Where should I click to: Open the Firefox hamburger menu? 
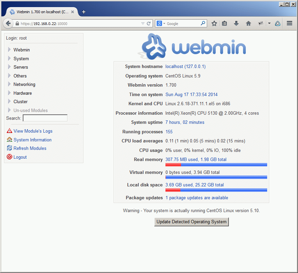(x=290, y=23)
